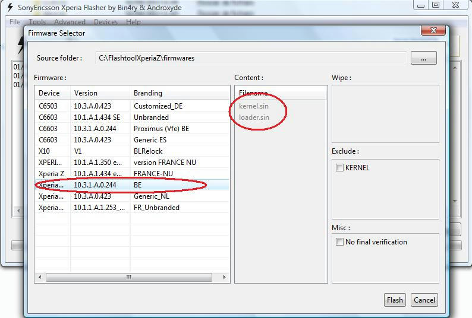The image size is (472, 318).
Task: Open the File menu in main window
Action: pyautogui.click(x=15, y=22)
